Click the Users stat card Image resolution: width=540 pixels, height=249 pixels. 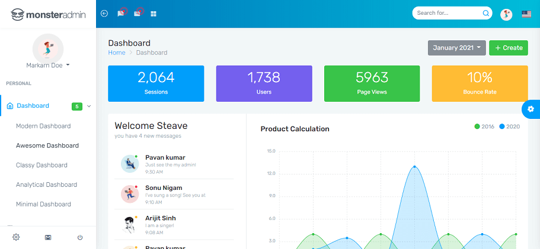tap(264, 83)
